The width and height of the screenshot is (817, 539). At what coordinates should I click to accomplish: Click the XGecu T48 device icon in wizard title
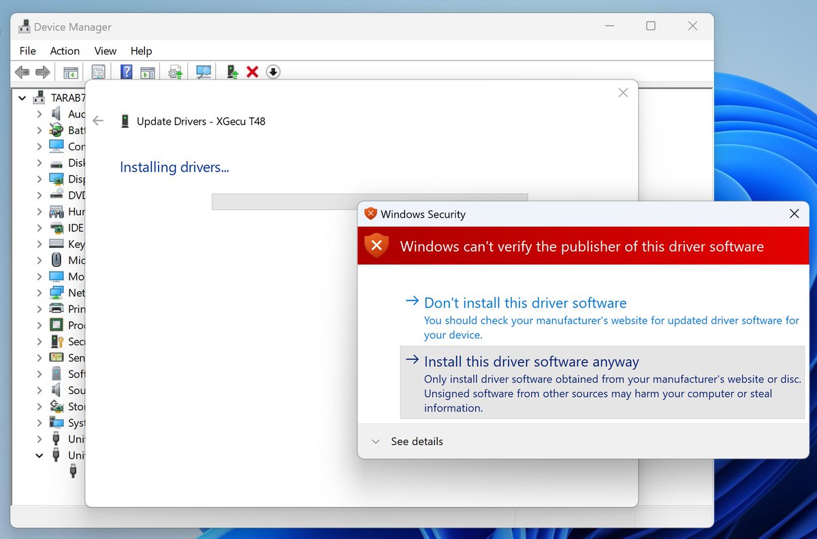pyautogui.click(x=125, y=121)
